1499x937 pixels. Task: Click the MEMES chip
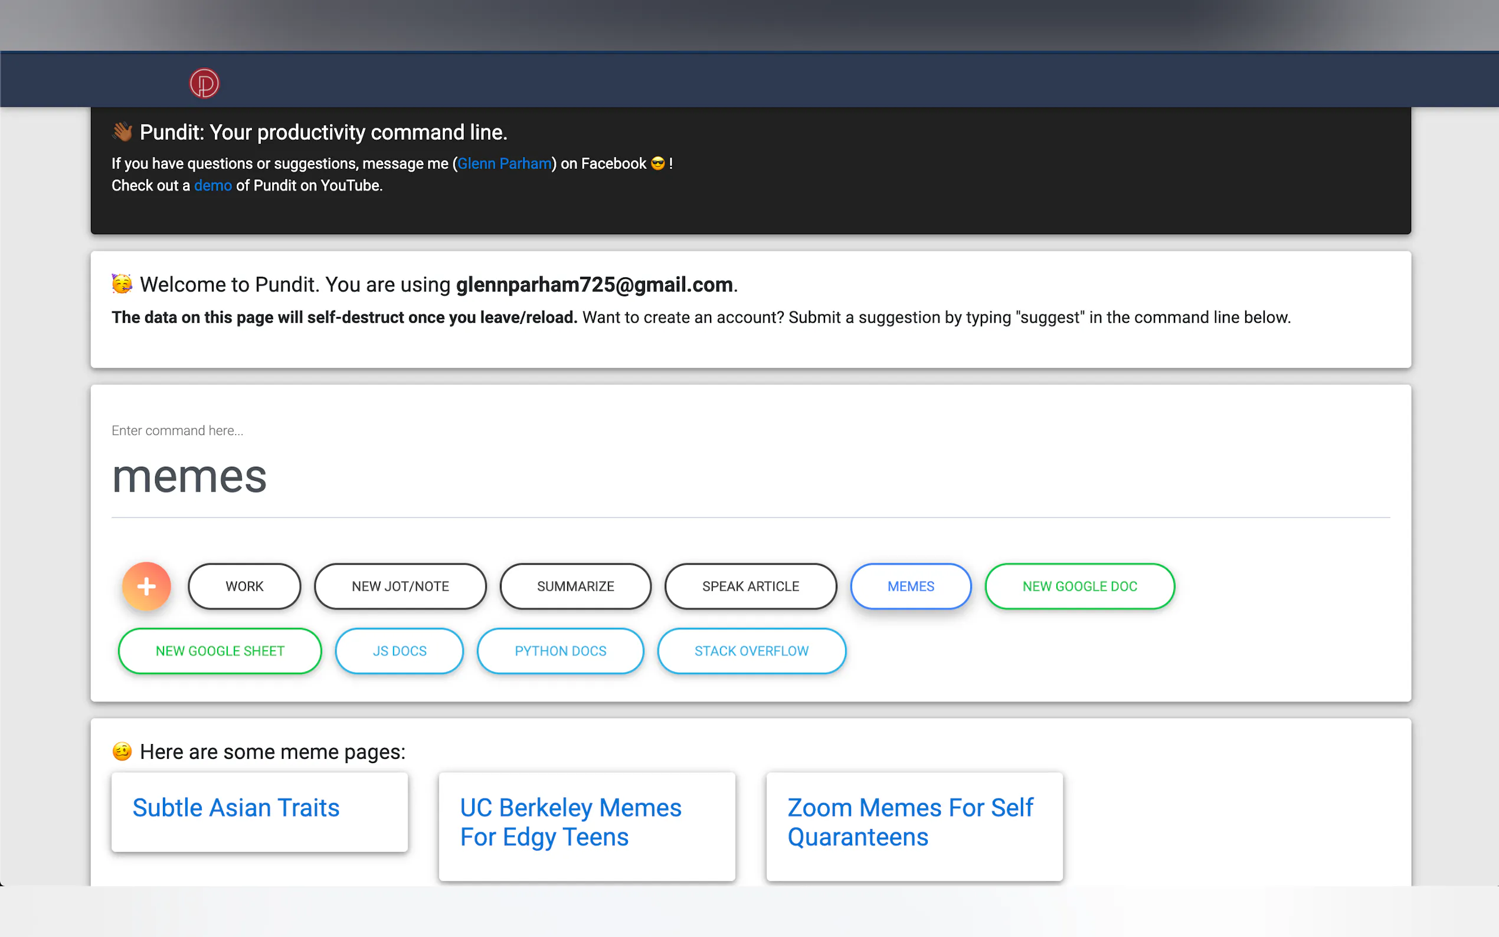(x=910, y=587)
